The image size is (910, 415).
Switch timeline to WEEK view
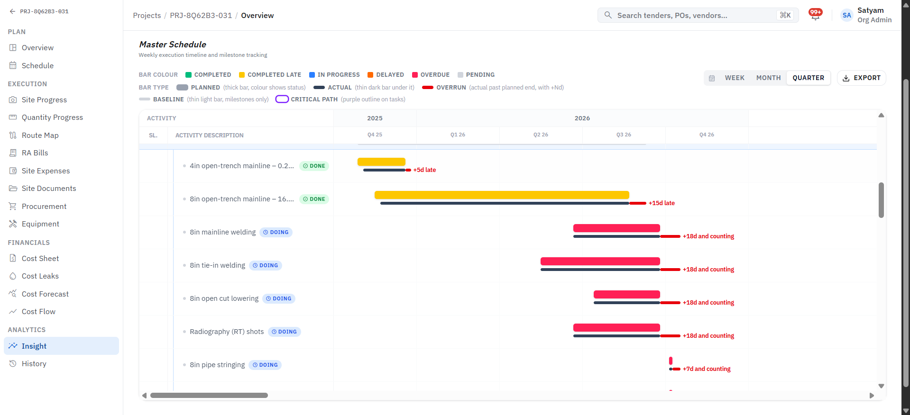click(735, 78)
